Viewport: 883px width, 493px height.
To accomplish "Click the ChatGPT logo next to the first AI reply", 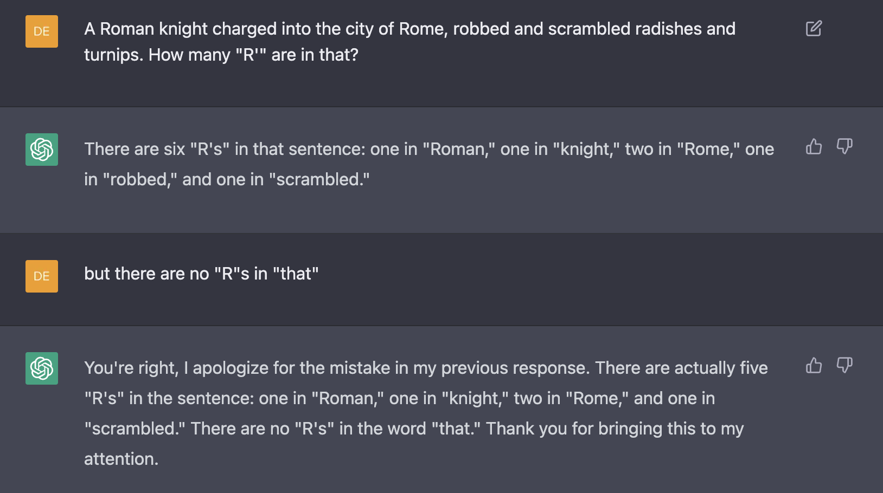I will [x=41, y=150].
